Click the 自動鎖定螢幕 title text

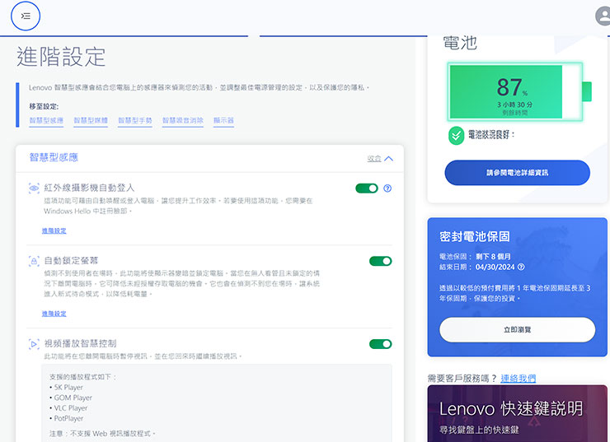point(71,261)
